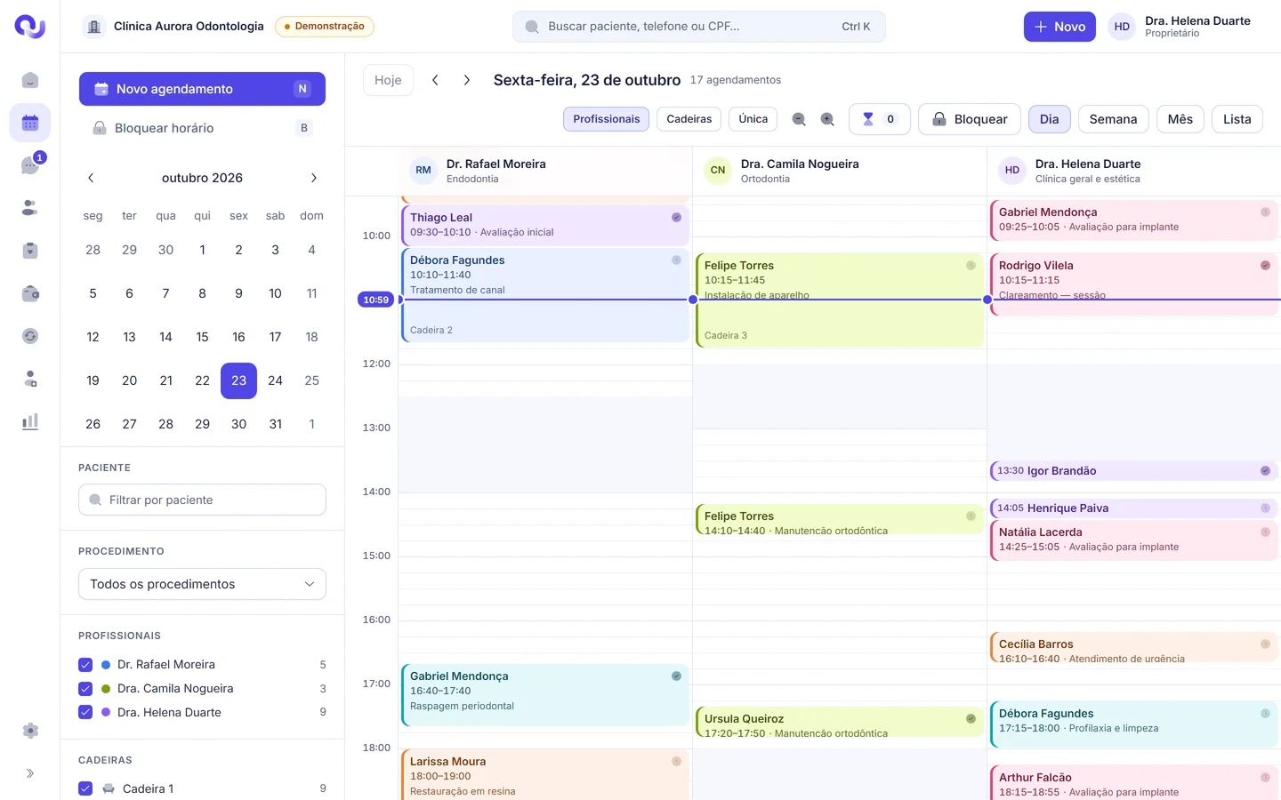Switch grouping to Única
1281x800 pixels.
coord(753,119)
